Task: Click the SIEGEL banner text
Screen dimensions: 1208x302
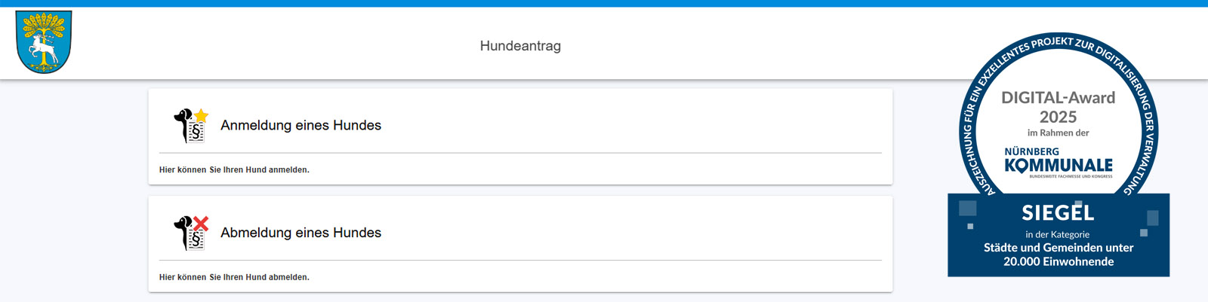Action: (1058, 212)
